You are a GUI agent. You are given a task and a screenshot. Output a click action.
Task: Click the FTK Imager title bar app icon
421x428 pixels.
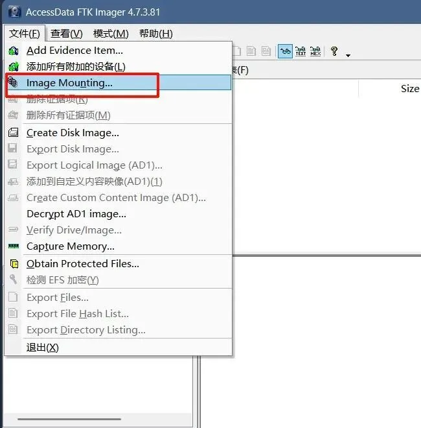coord(14,12)
